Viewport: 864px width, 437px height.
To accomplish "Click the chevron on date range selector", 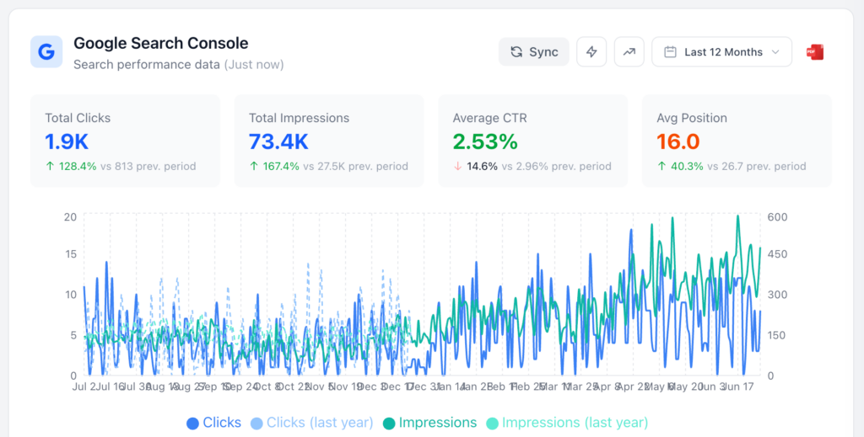I will (776, 52).
